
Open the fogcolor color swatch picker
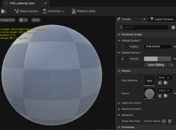(x=157, y=59)
